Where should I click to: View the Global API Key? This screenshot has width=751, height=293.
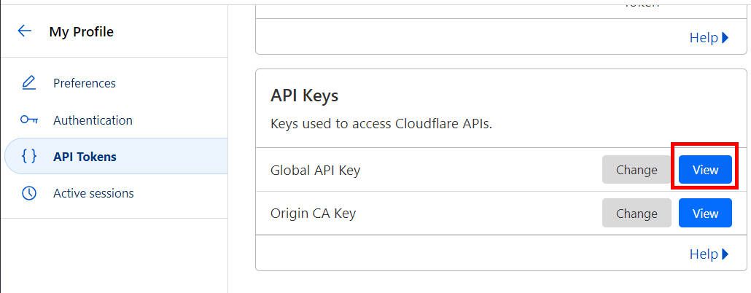[705, 170]
